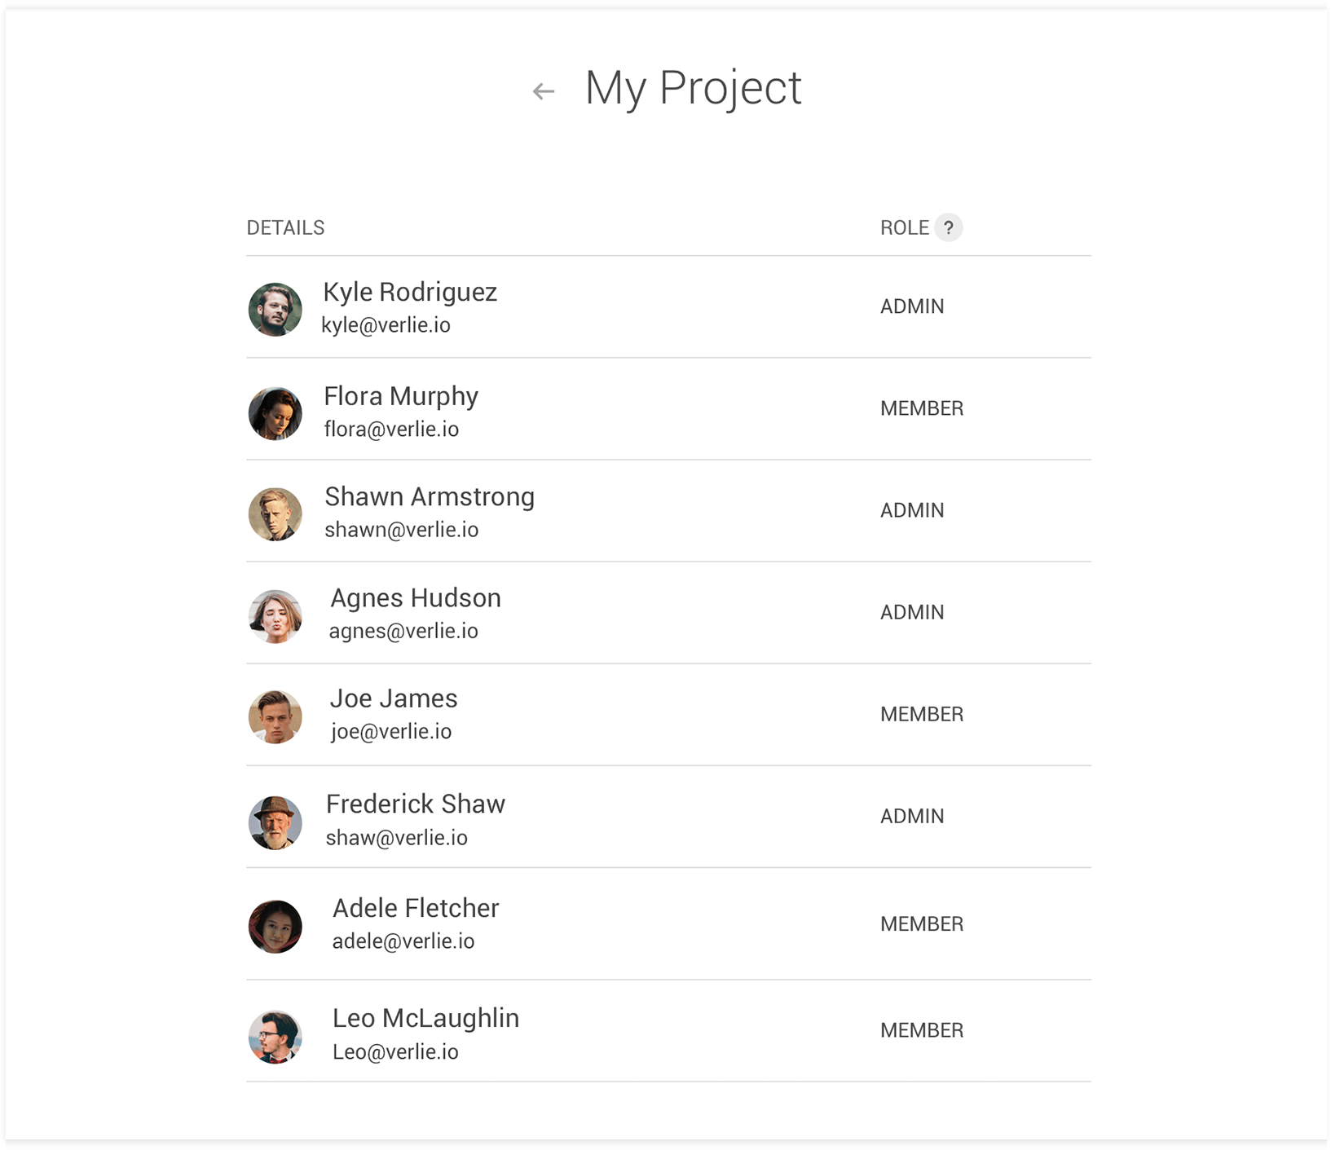Click Agnes Hudson's profile avatar
The image size is (1331, 1150).
[275, 616]
